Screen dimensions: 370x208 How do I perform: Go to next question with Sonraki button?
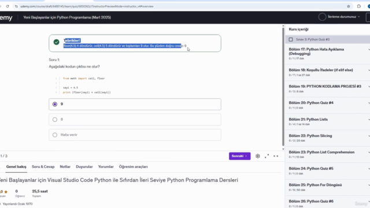pos(239,156)
